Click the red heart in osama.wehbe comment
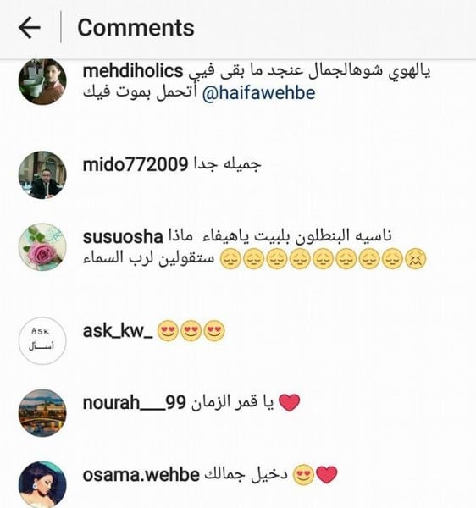Image resolution: width=476 pixels, height=508 pixels. 327,475
